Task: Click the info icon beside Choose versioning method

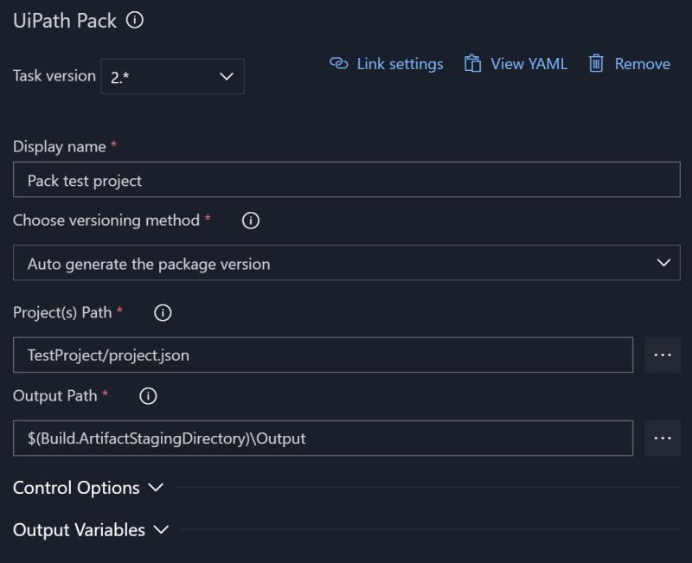Action: click(x=250, y=221)
